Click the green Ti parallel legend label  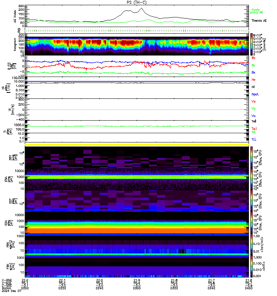[x=253, y=132]
